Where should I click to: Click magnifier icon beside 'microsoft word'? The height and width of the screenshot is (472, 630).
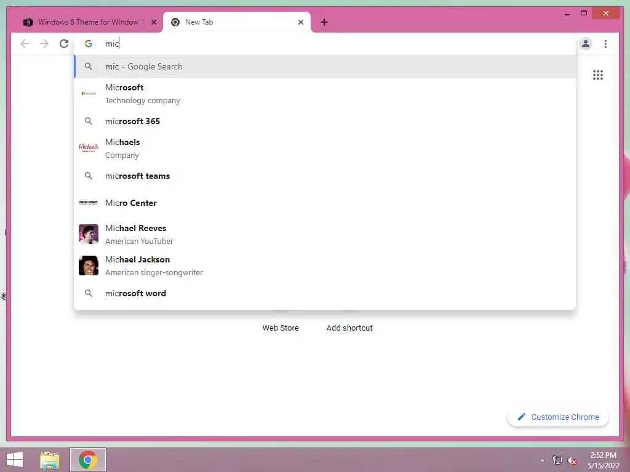click(89, 293)
